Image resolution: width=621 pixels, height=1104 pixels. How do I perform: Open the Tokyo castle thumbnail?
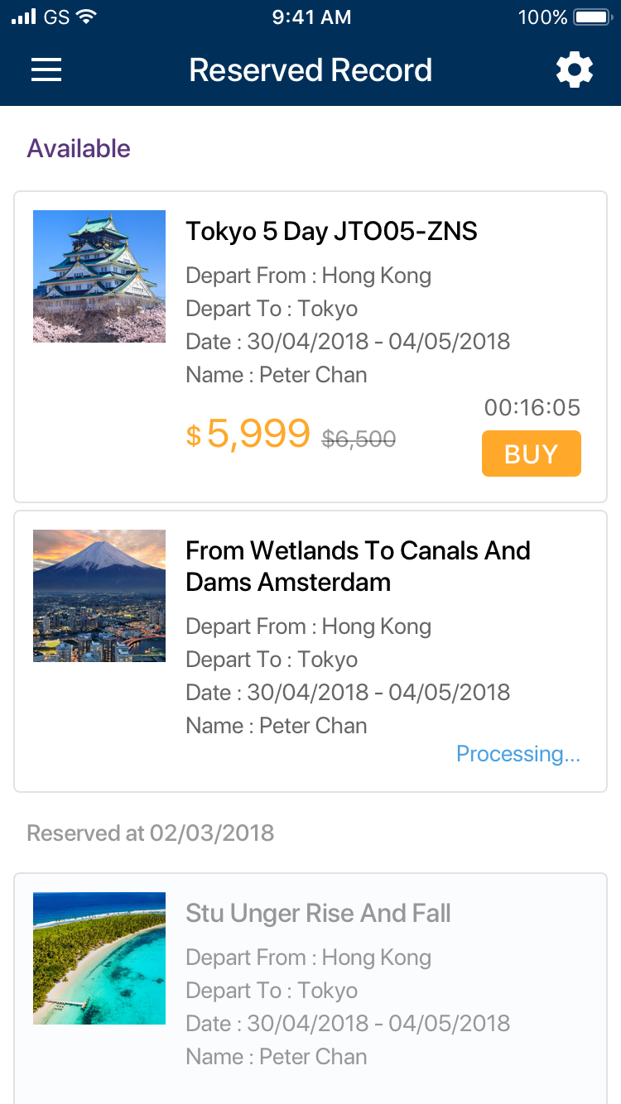[x=99, y=276]
